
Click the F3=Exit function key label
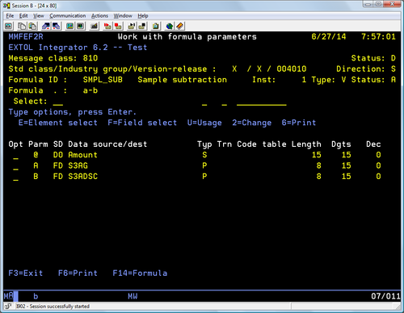(26, 273)
